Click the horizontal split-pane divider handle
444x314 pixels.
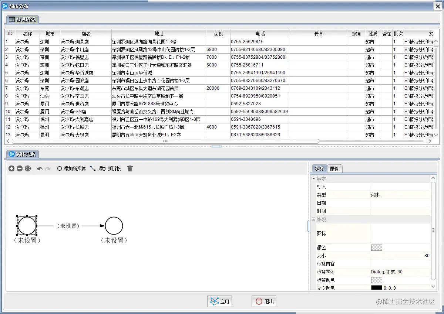pyautogui.click(x=216, y=146)
